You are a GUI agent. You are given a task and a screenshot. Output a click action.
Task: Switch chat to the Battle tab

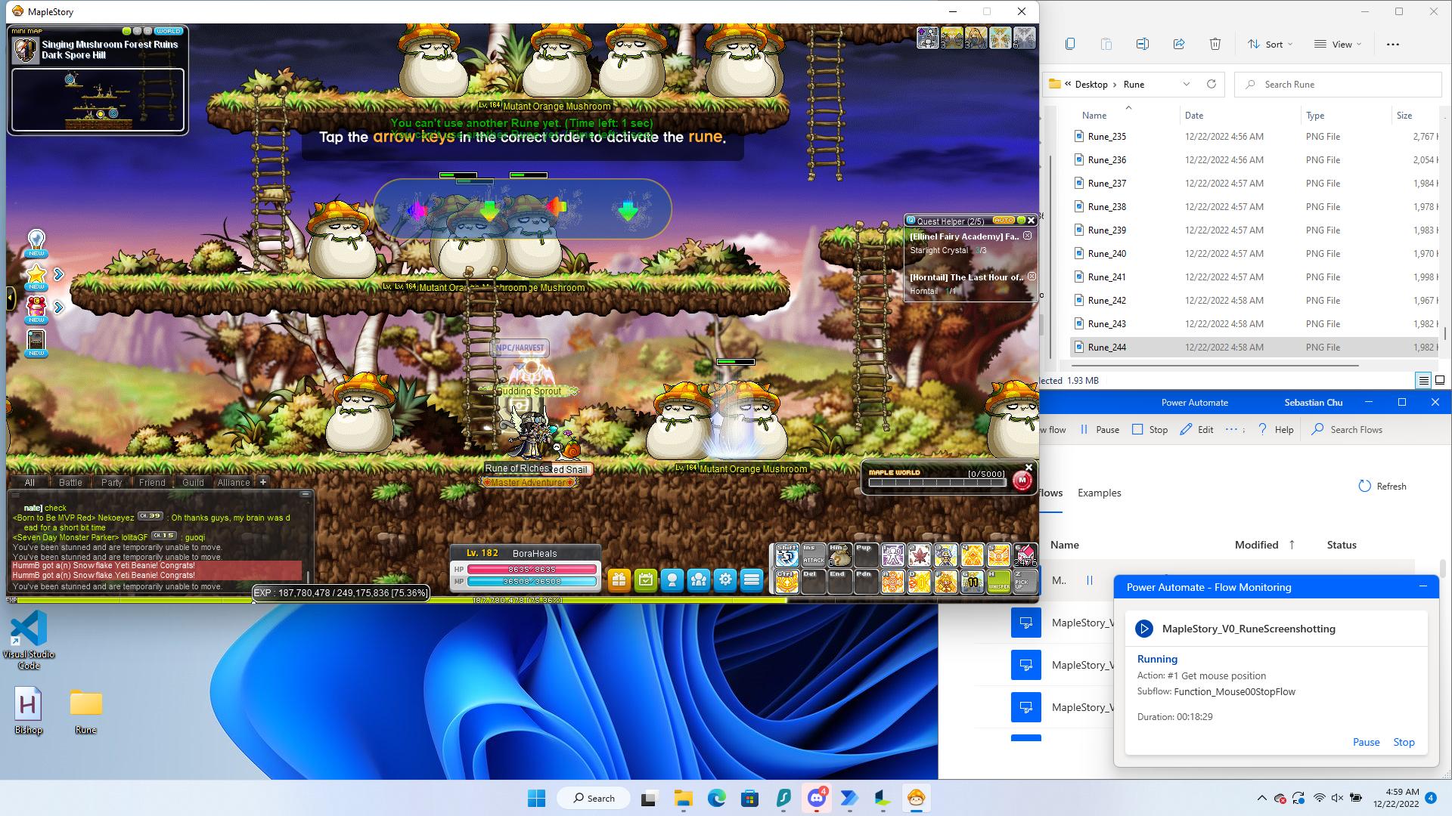pyautogui.click(x=70, y=482)
